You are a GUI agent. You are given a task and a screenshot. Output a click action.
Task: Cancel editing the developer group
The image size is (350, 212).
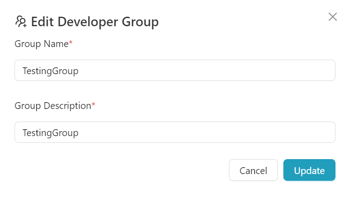[253, 170]
